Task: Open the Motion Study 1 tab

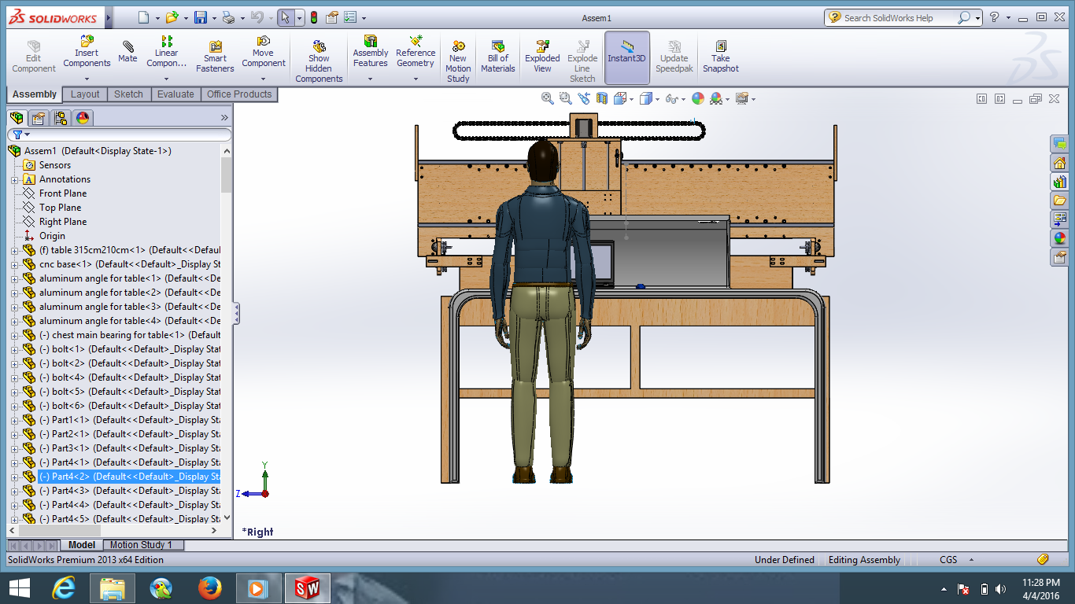Action: pos(144,545)
